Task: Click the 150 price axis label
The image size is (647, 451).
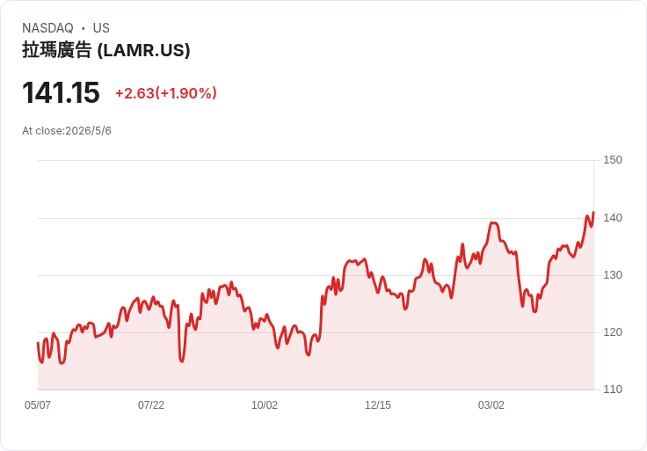Action: (x=613, y=160)
